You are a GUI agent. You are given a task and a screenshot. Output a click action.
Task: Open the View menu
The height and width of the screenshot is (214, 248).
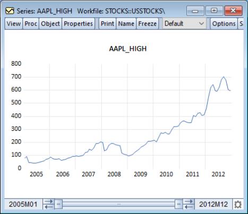(14, 24)
